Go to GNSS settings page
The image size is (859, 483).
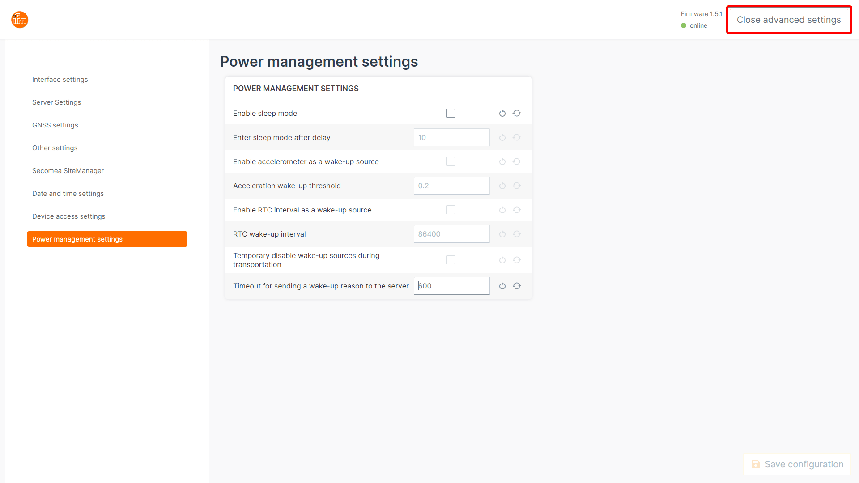pyautogui.click(x=55, y=125)
